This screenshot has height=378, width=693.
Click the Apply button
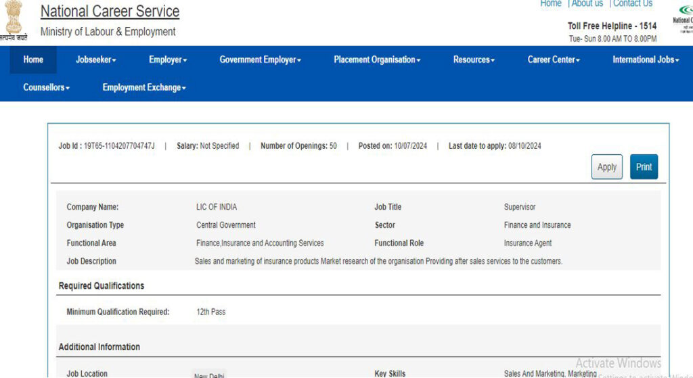(607, 167)
